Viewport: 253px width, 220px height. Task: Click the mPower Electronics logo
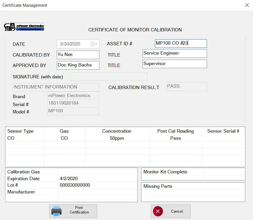point(24,27)
